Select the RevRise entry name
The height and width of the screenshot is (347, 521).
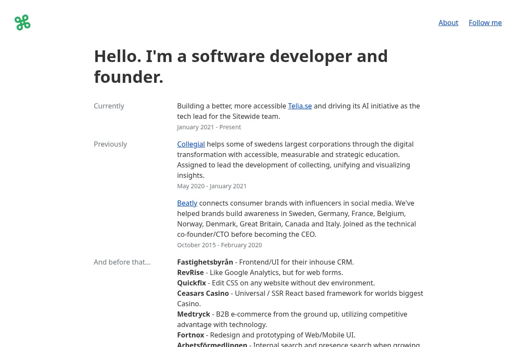pyautogui.click(x=190, y=272)
